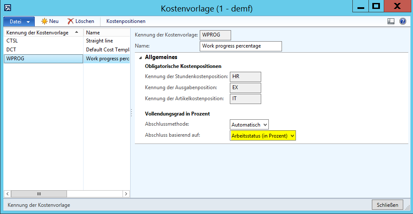This screenshot has height=214, width=413.
Task: Click the application icon in title bar
Action: pos(8,7)
